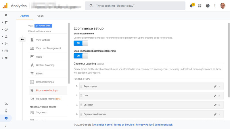Open Customization dashboards icon in sidebar
This screenshot has width=230, height=129.
(x=6, y=22)
